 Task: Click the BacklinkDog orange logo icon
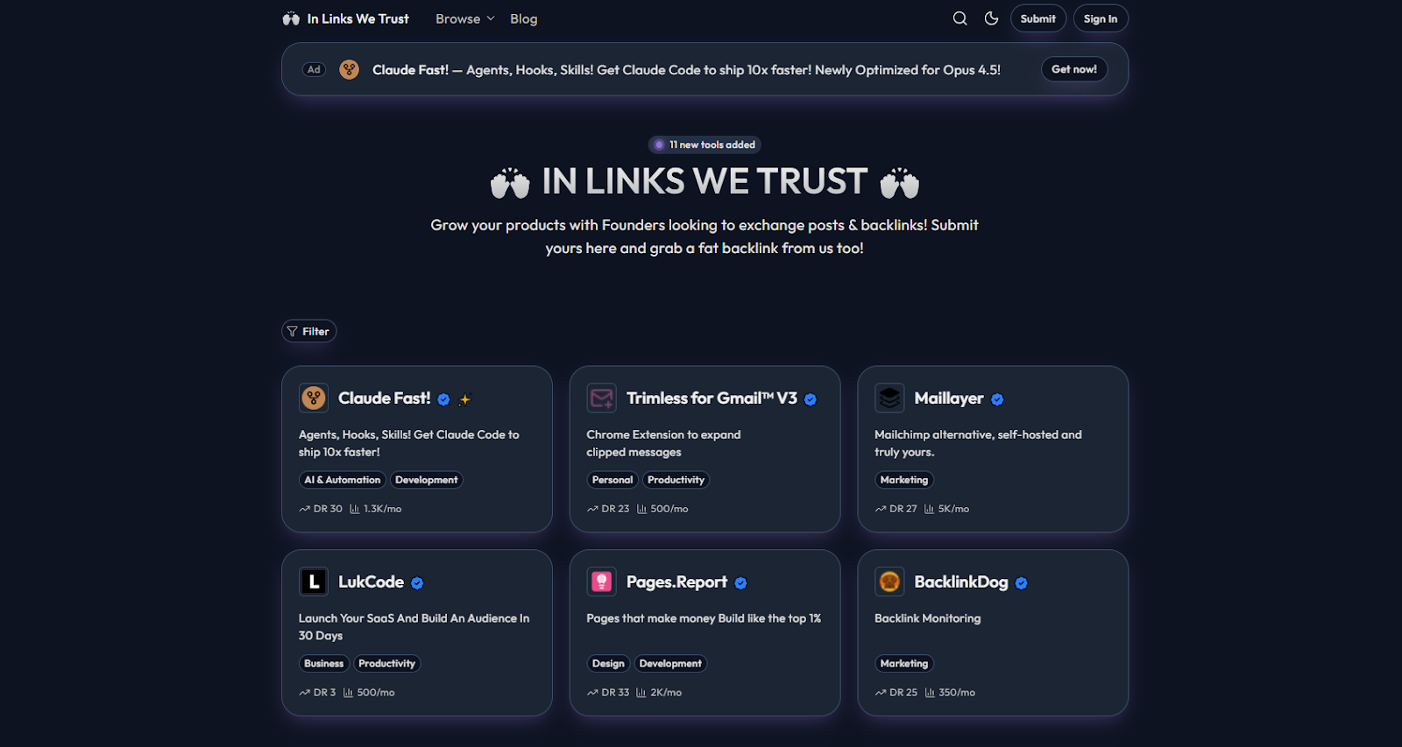[889, 581]
